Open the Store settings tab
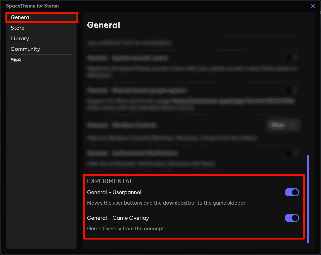This screenshot has width=321, height=255. pos(18,28)
